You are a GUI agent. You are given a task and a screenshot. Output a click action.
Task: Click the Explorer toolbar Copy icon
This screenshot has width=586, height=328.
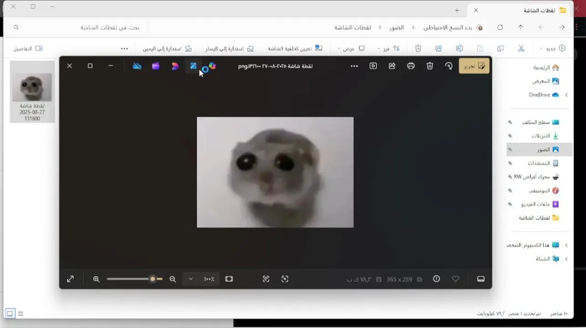[x=501, y=48]
